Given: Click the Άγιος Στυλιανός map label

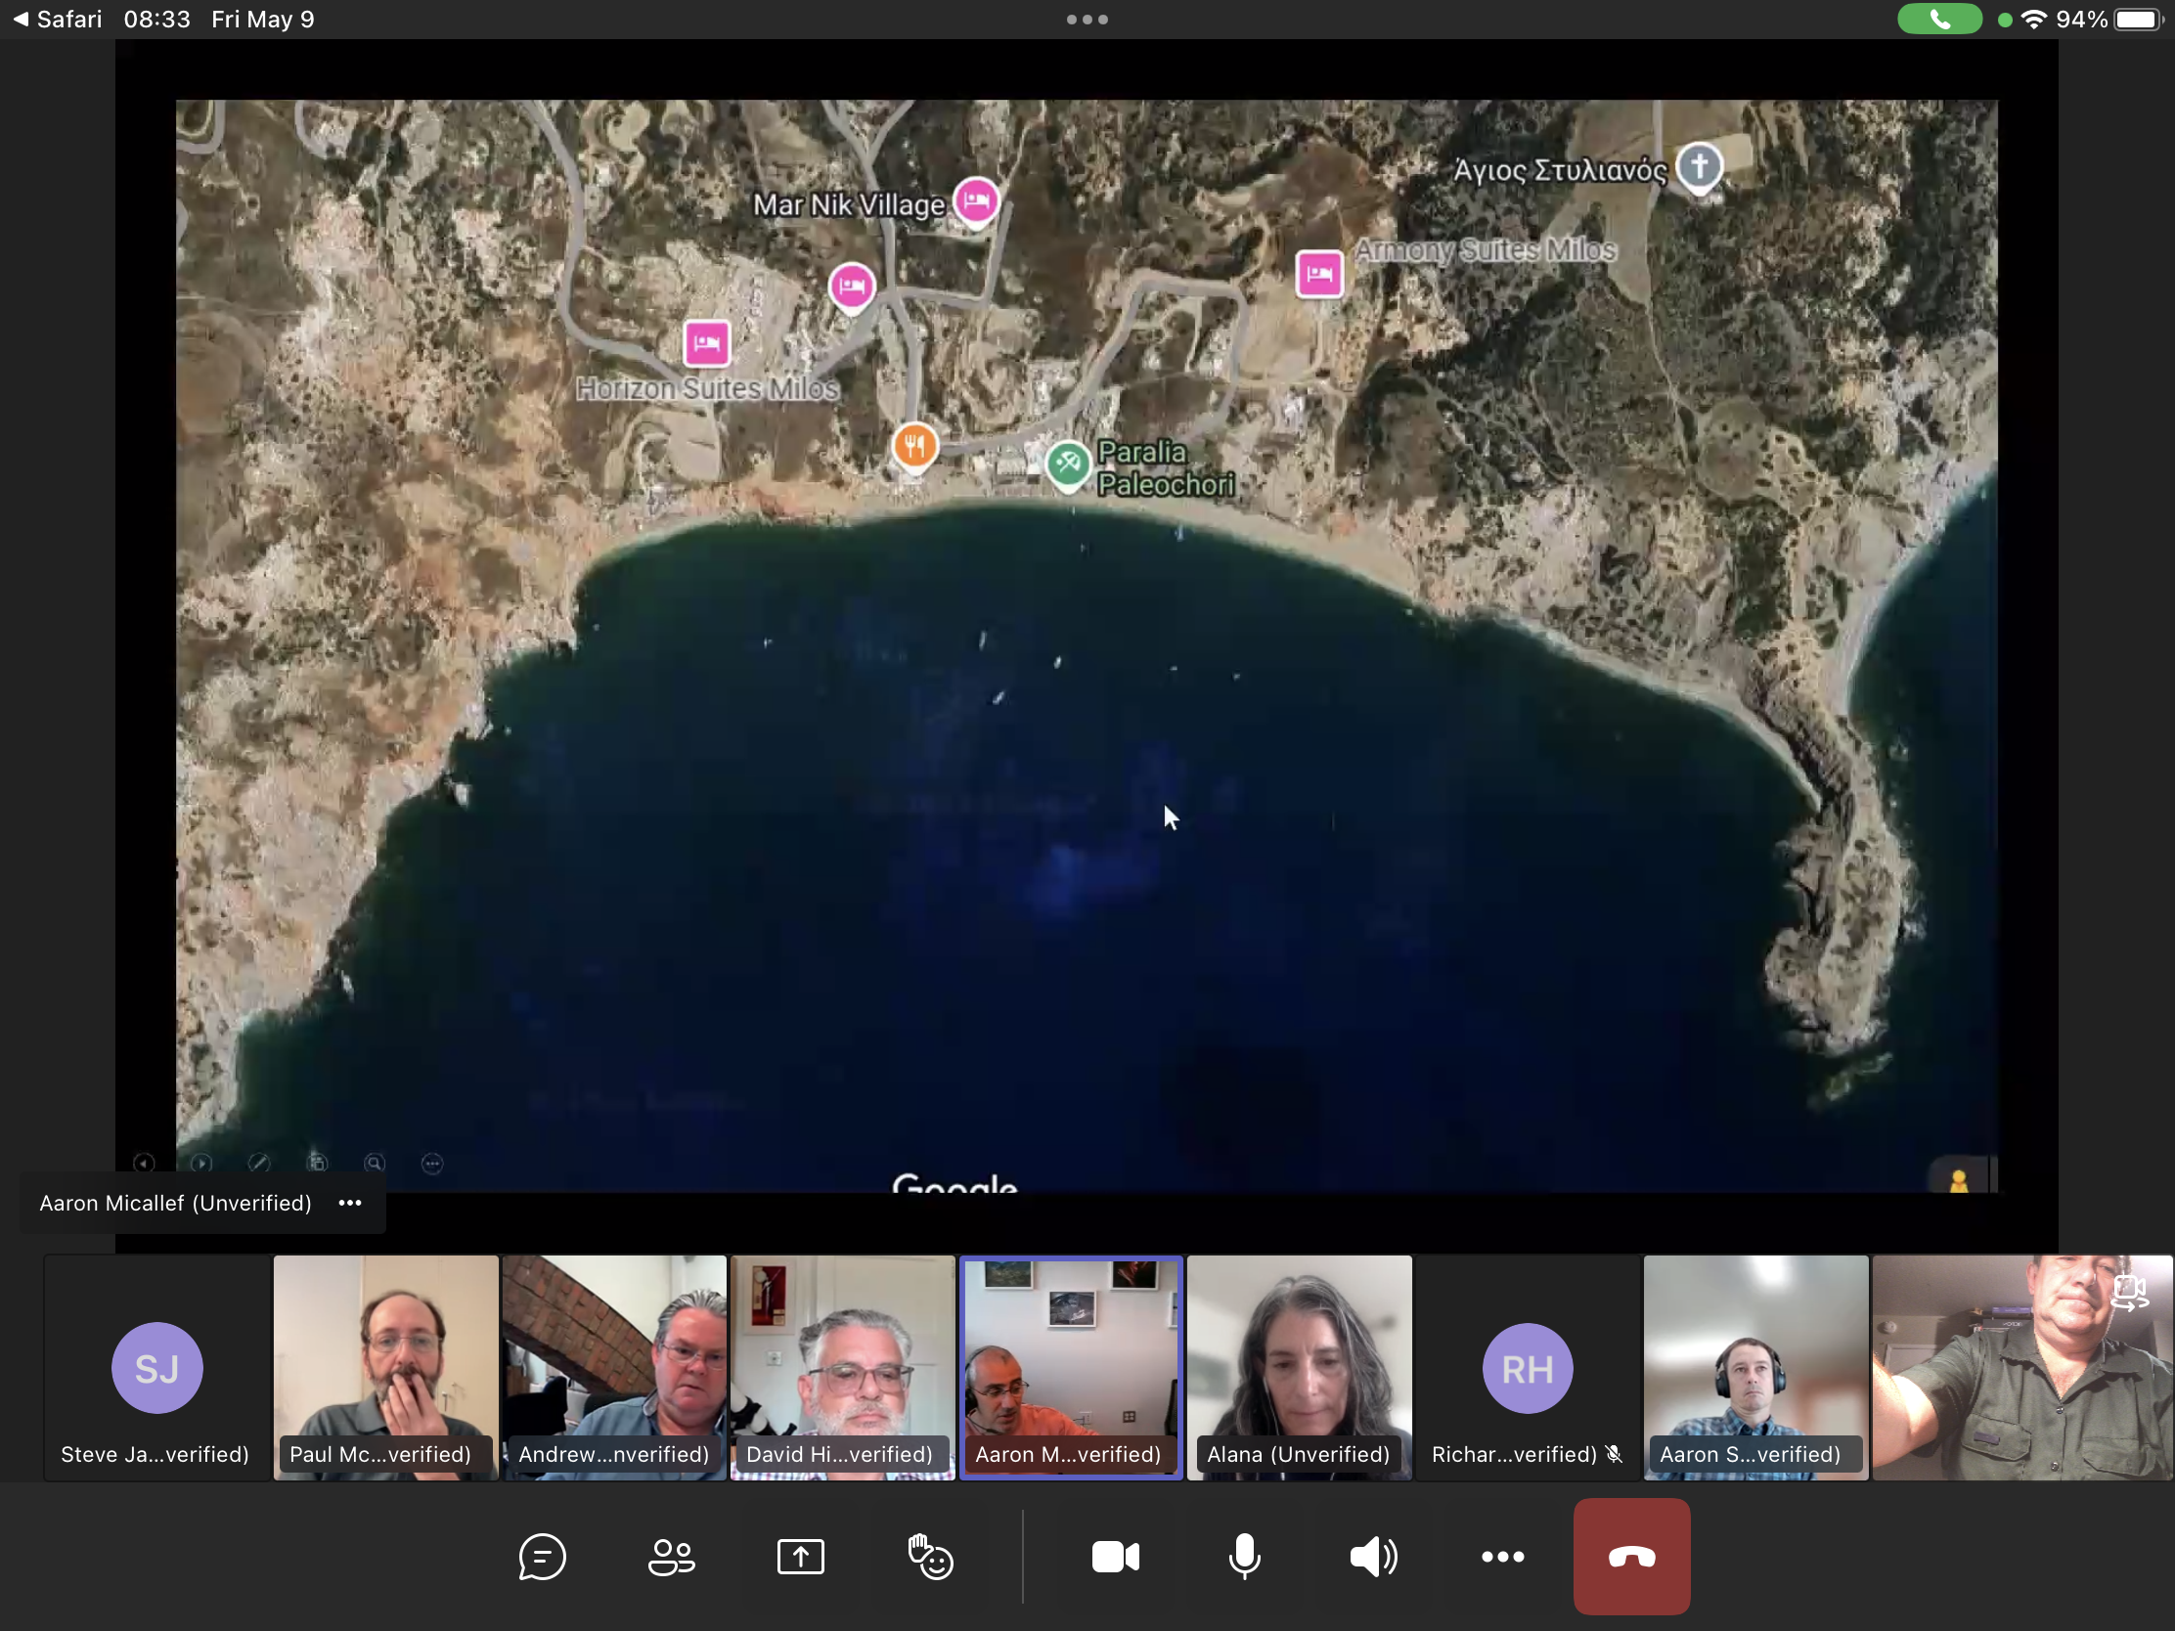Looking at the screenshot, I should coord(1561,170).
